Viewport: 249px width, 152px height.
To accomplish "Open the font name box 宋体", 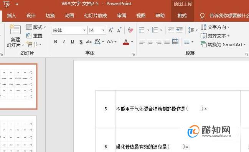I will click(69, 30).
